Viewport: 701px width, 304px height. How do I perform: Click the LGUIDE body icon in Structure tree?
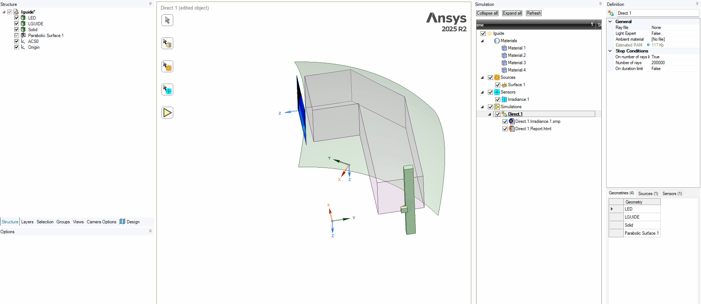[23, 23]
